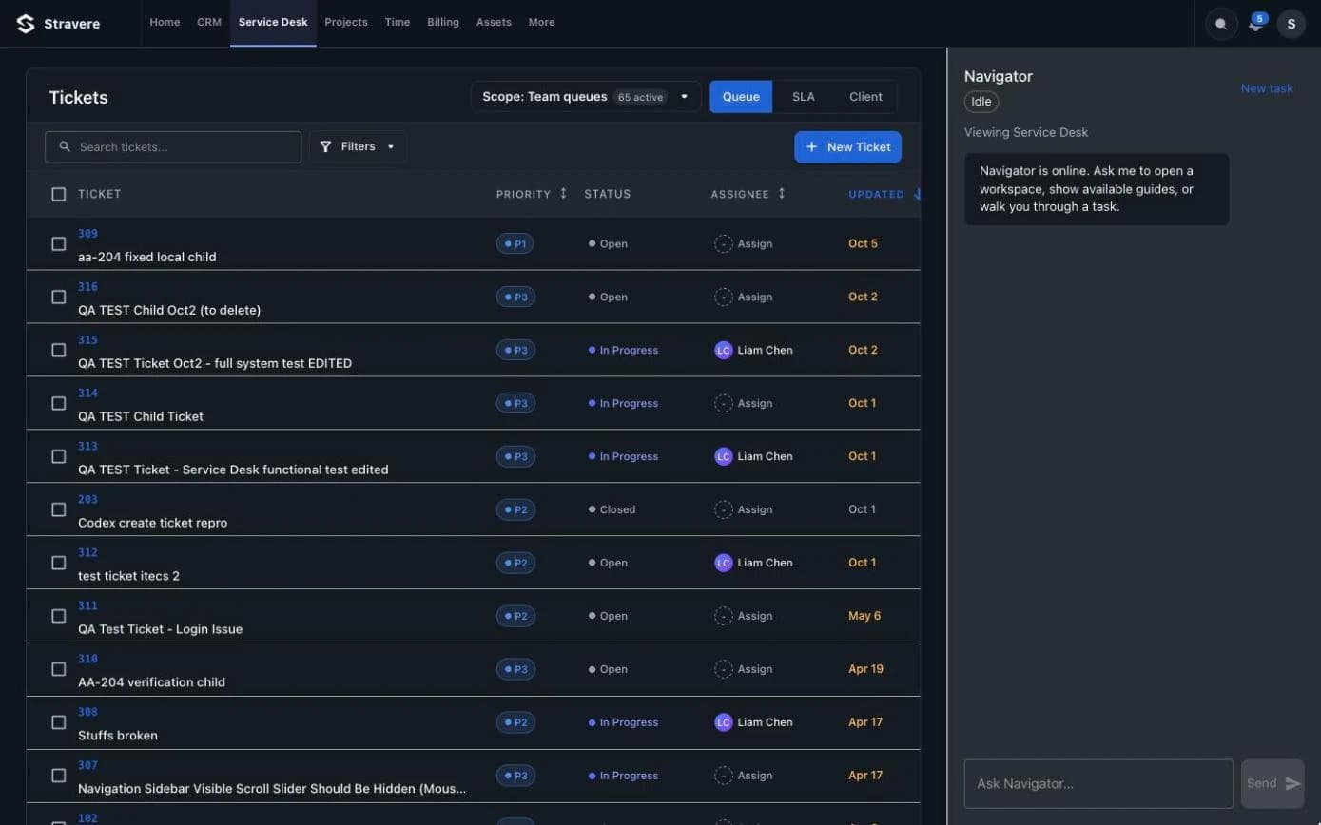The height and width of the screenshot is (825, 1321).
Task: Click the assign circle icon for ticket 309
Action: [x=724, y=243]
